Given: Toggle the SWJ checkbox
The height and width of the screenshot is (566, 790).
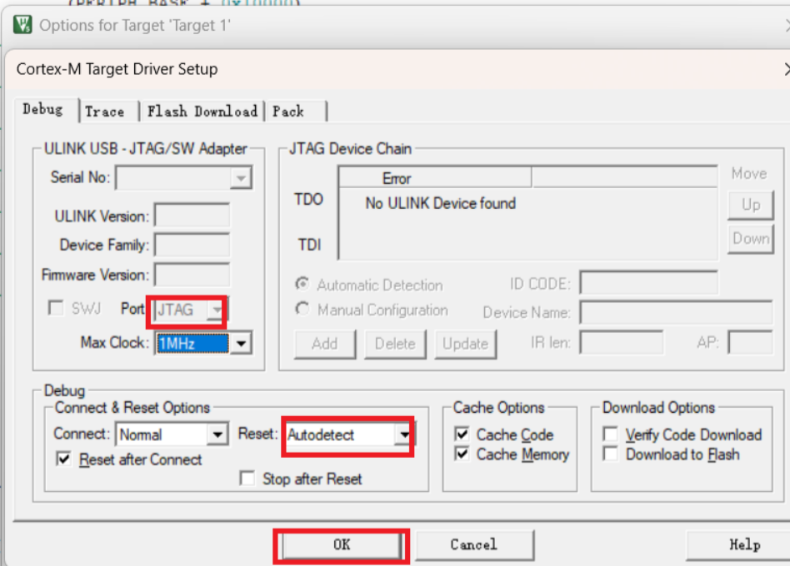Looking at the screenshot, I should point(56,308).
